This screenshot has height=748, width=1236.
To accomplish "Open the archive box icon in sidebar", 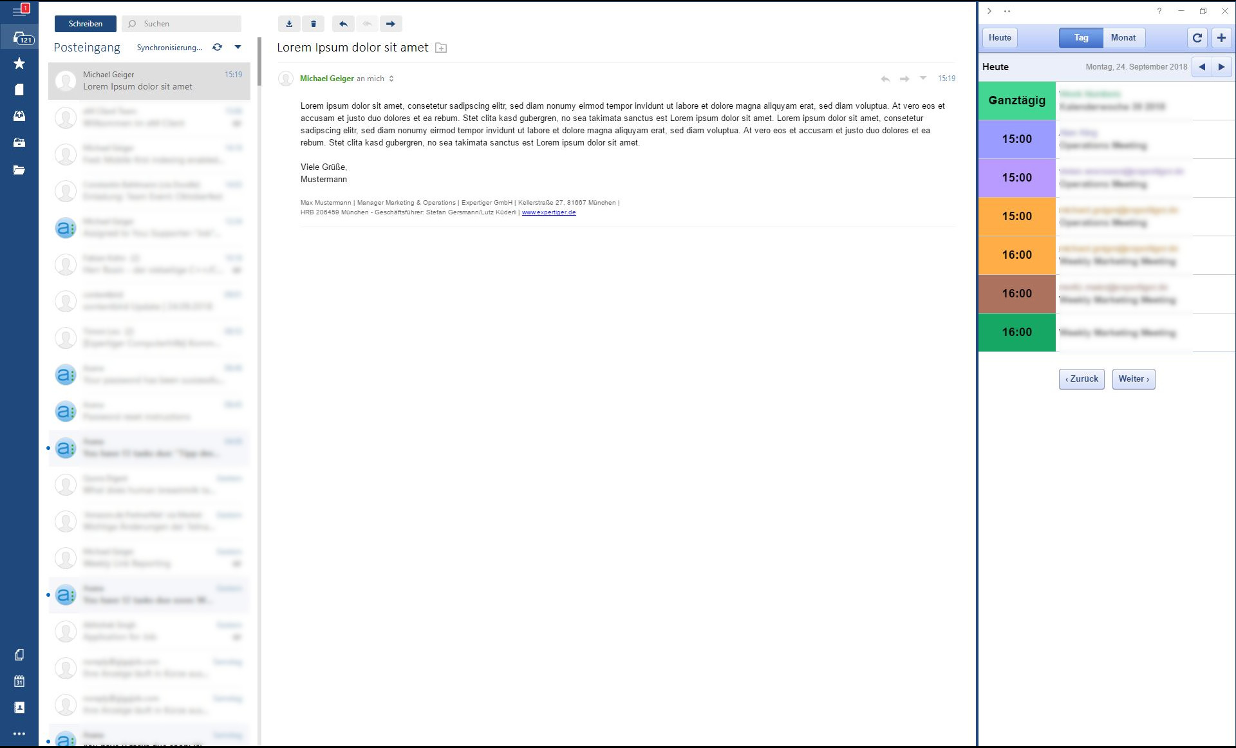I will click(19, 143).
